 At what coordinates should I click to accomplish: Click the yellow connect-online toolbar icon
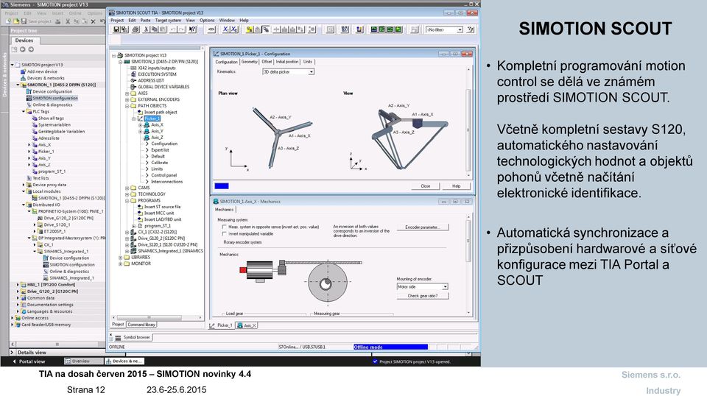click(250, 29)
